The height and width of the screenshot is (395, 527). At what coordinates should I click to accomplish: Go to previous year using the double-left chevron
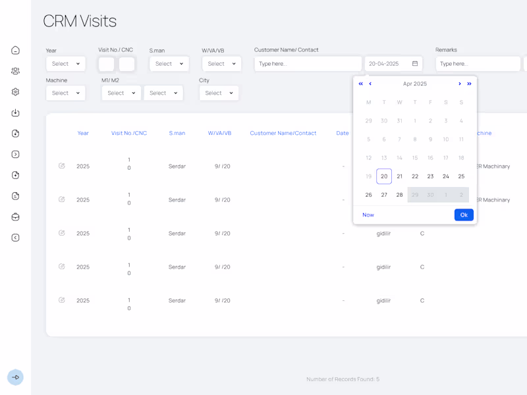click(360, 84)
